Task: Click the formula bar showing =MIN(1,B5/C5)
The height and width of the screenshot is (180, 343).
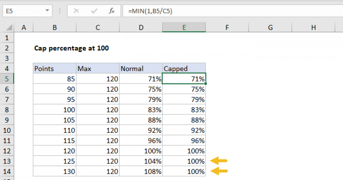Action: (171, 11)
